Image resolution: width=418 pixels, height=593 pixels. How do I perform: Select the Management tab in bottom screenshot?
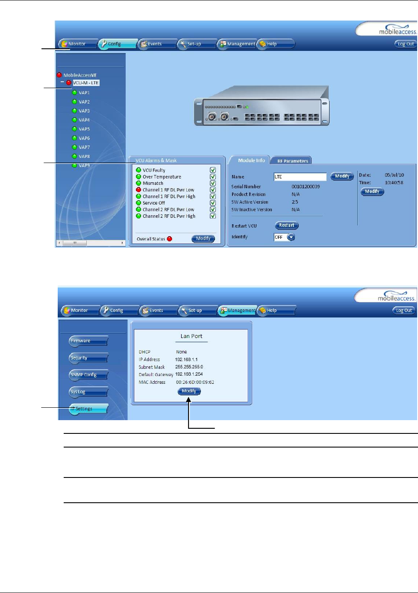point(238,311)
